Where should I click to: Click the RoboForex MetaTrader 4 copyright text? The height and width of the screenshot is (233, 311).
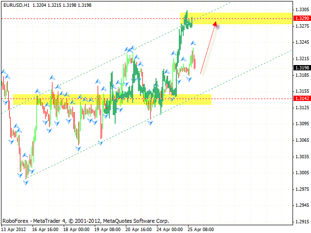(x=86, y=221)
